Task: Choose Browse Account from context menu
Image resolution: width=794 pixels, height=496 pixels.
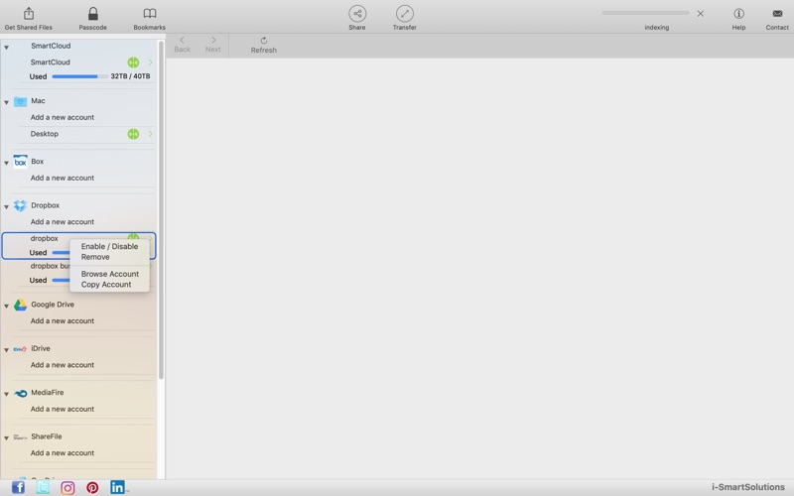Action: 110,274
